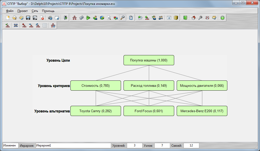The image size is (260, 151).
Task: Select the Стоимость criterion node
Action: click(95, 86)
